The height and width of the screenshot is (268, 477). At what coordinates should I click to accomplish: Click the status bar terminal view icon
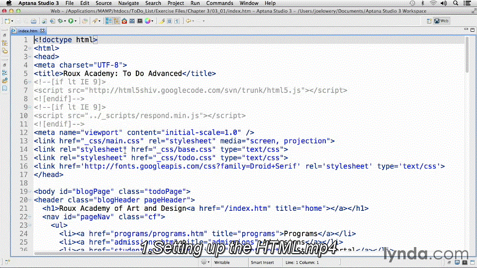[465, 262]
